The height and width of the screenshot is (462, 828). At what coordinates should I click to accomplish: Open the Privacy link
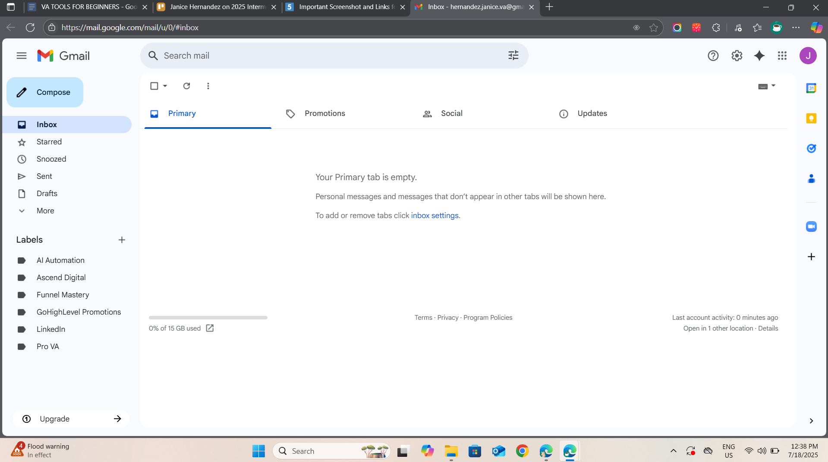click(x=447, y=318)
